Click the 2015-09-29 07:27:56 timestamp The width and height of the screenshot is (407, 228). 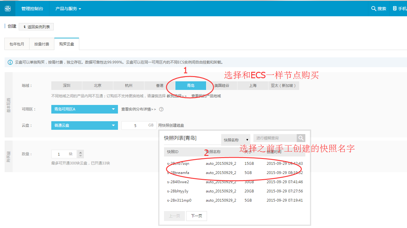coord(285,191)
